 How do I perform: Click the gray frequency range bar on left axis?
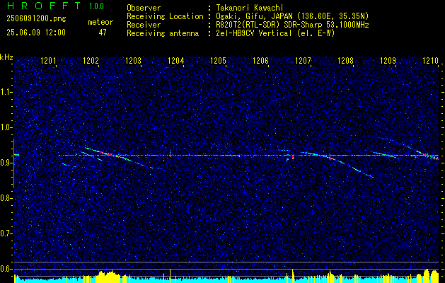pyautogui.click(x=13, y=163)
